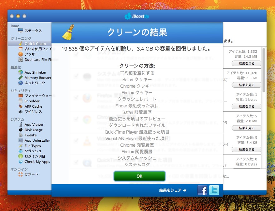
Task: Open the ワイヤレス wireless icon
Action: click(x=21, y=111)
